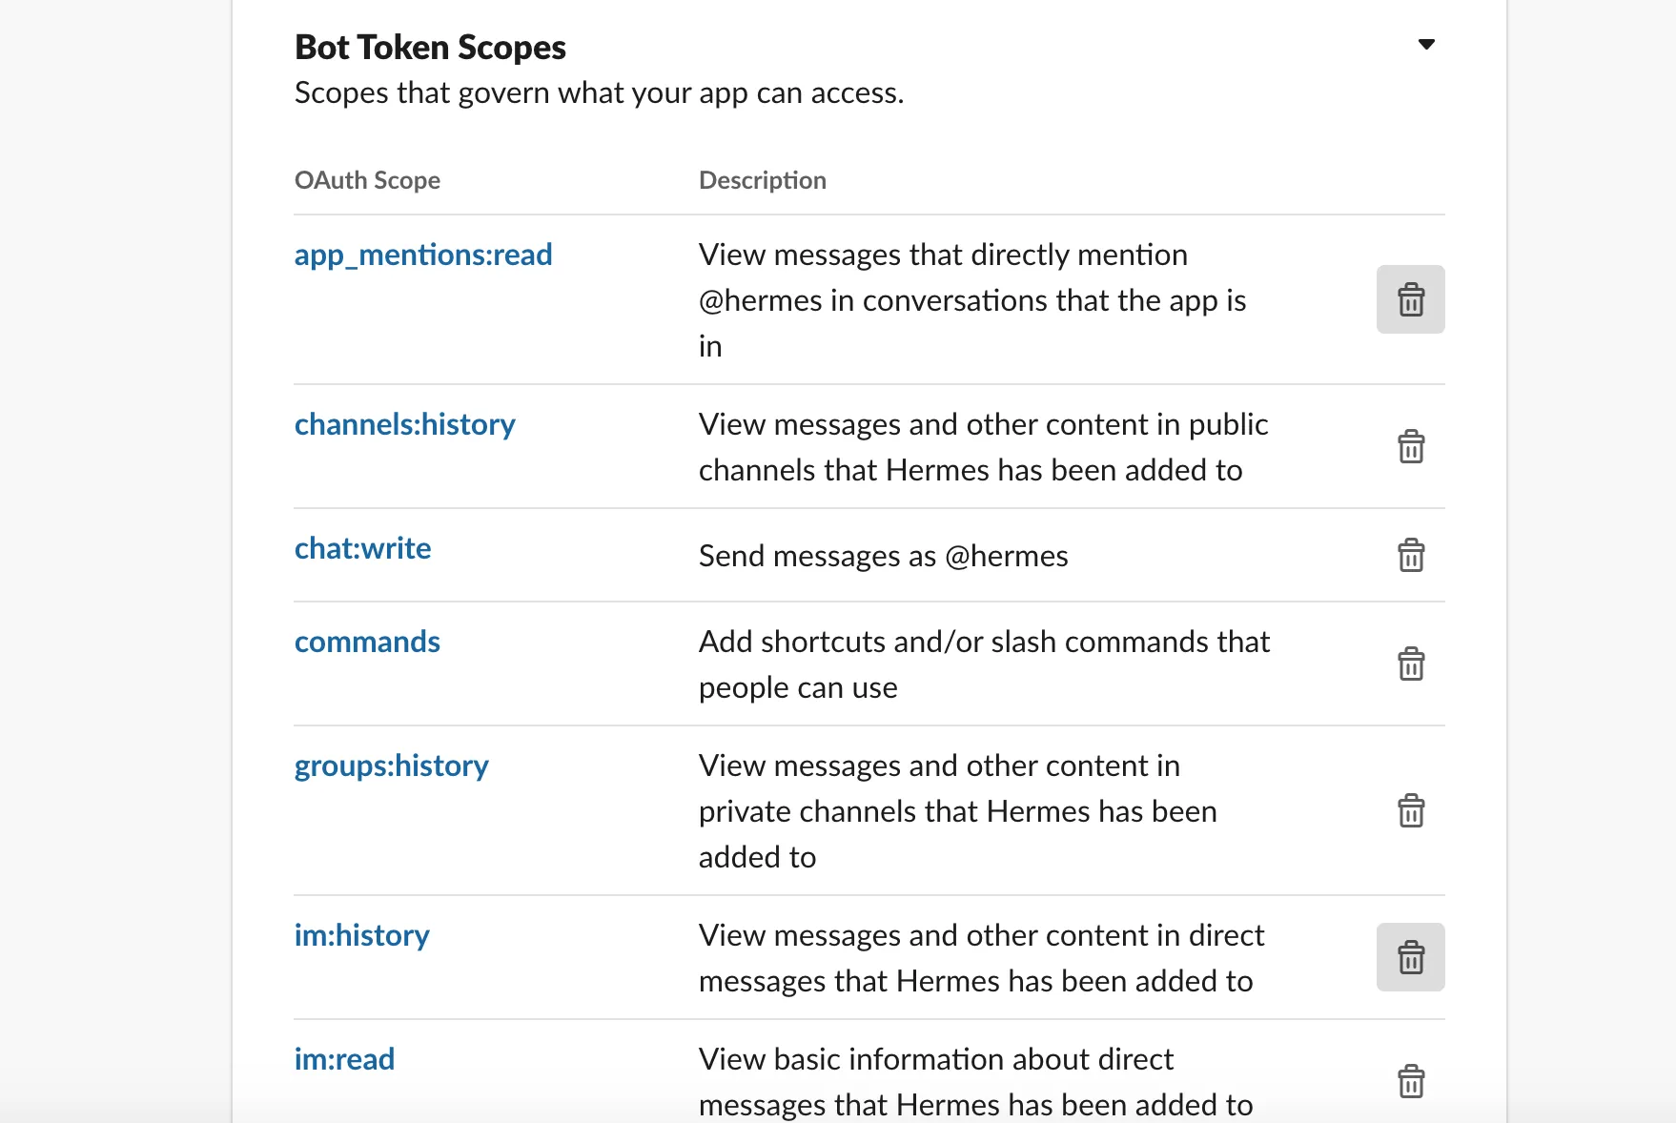Collapse the Bot Token Scopes section
This screenshot has height=1123, width=1676.
[x=1426, y=44]
